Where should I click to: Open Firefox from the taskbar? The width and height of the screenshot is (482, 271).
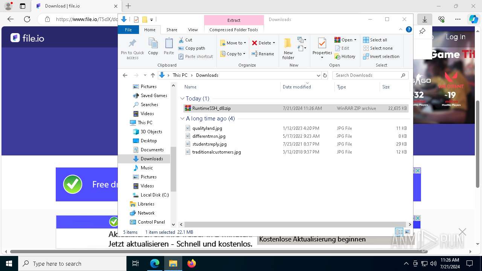pyautogui.click(x=191, y=263)
